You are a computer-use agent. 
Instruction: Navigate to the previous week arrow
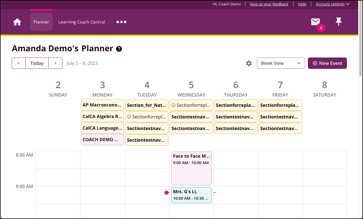click(x=19, y=63)
